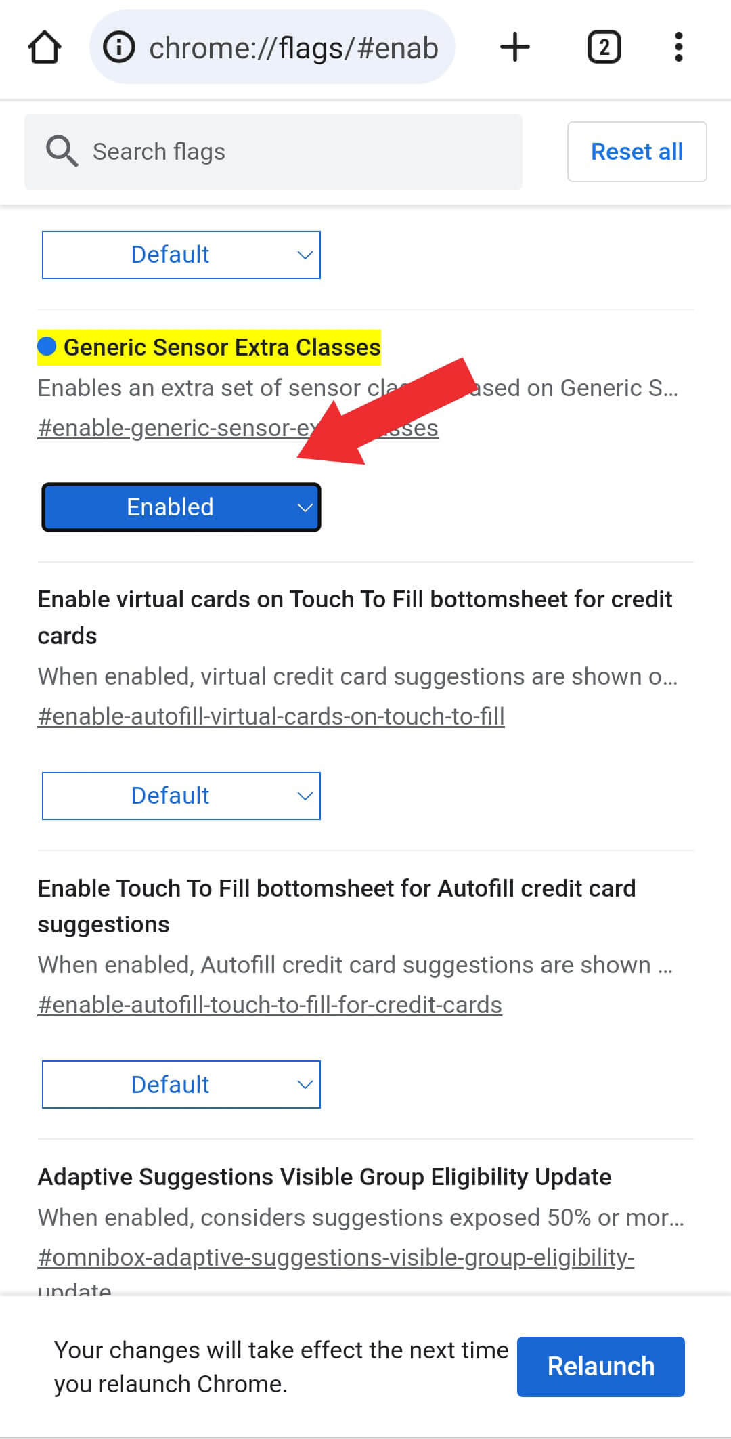Open the site information icon in address bar
This screenshot has width=731, height=1439.
tap(118, 47)
